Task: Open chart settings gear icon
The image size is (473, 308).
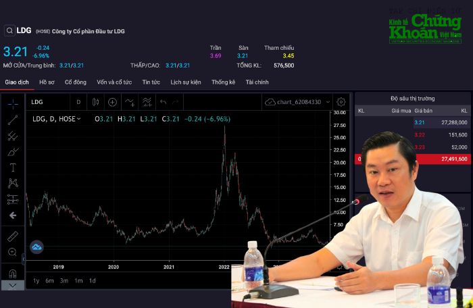Action: coord(341,102)
